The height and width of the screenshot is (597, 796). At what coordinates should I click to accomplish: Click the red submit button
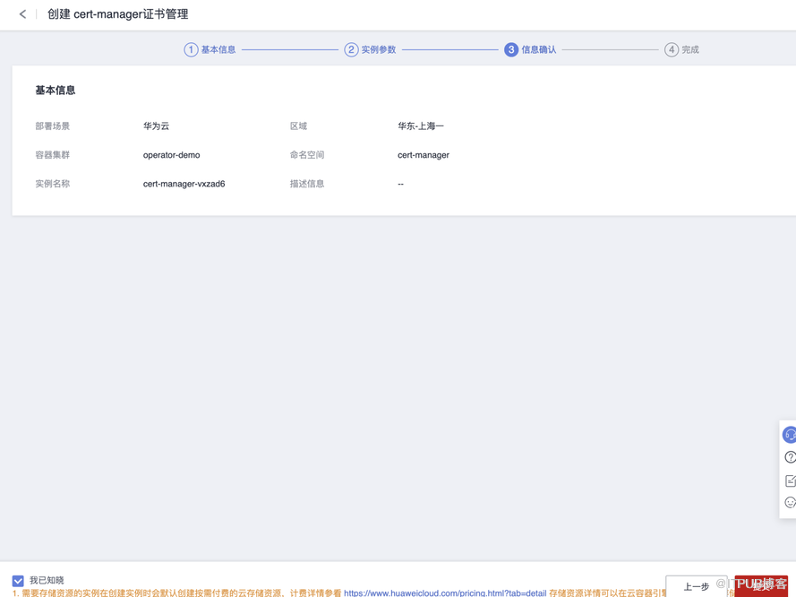(761, 585)
